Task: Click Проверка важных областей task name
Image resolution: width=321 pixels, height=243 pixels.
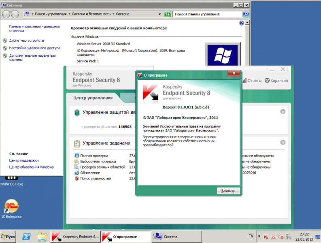Action: [102, 167]
